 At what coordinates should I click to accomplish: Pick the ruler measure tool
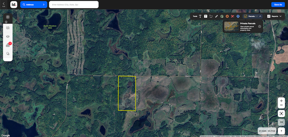[216, 16]
